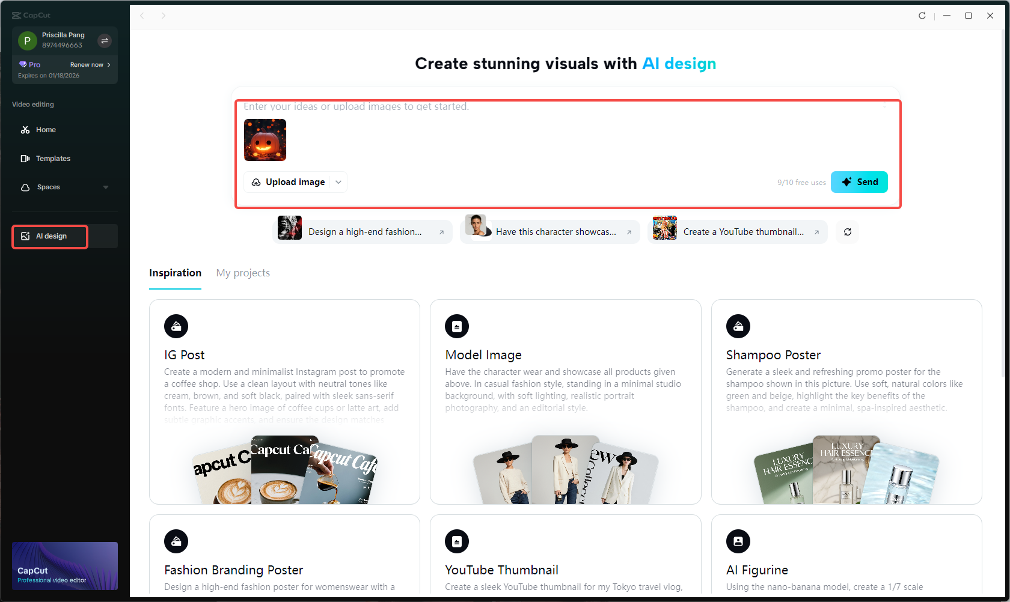Click the account switch icon beside Priscilla Pang

pyautogui.click(x=105, y=40)
